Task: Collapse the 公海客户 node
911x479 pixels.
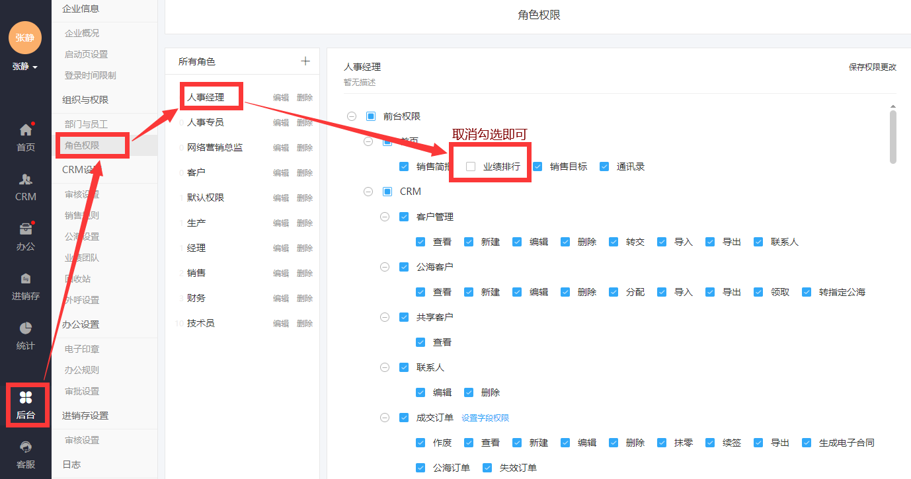Action: click(x=385, y=267)
